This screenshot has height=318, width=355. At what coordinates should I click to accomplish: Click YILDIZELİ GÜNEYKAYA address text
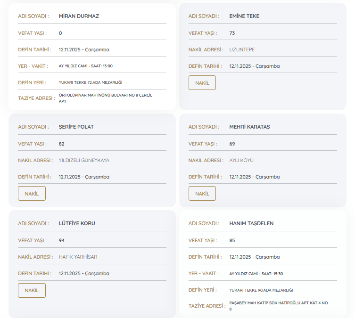pyautogui.click(x=84, y=160)
